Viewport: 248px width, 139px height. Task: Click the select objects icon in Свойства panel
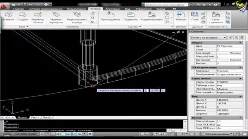236,37
